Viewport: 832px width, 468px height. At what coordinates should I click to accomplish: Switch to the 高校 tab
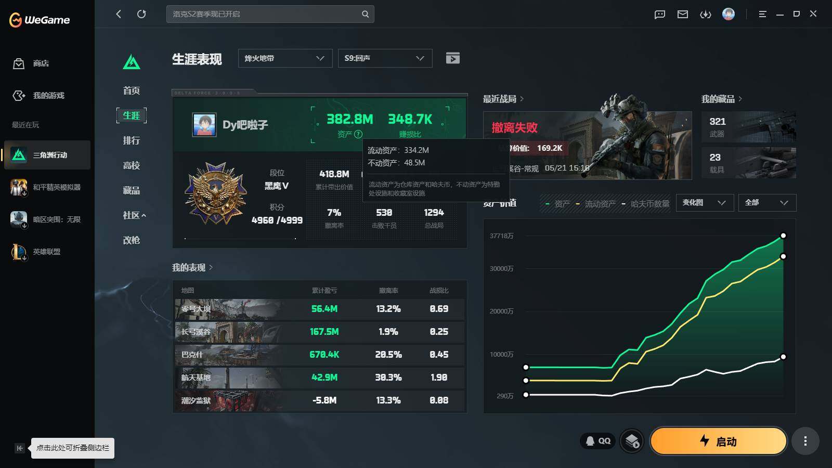(x=132, y=165)
